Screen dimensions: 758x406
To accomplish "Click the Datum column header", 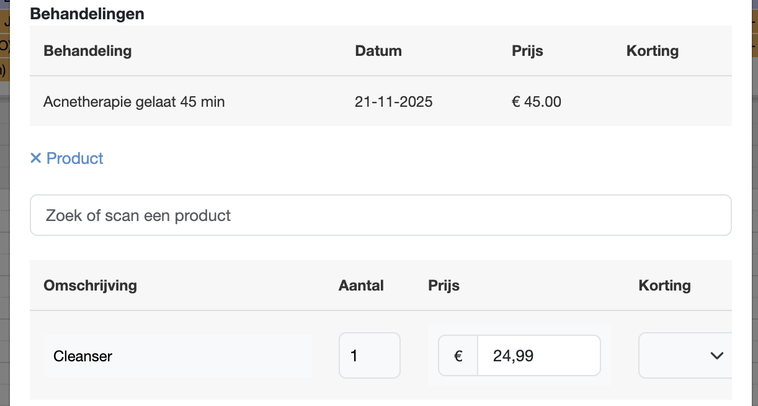I will [x=378, y=51].
